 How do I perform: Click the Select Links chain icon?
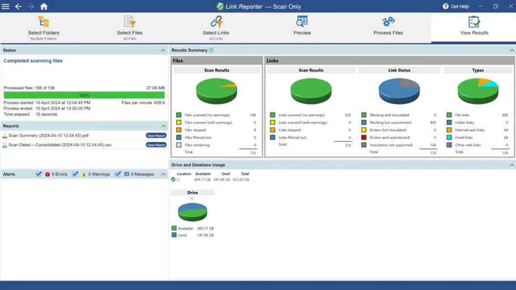(216, 22)
